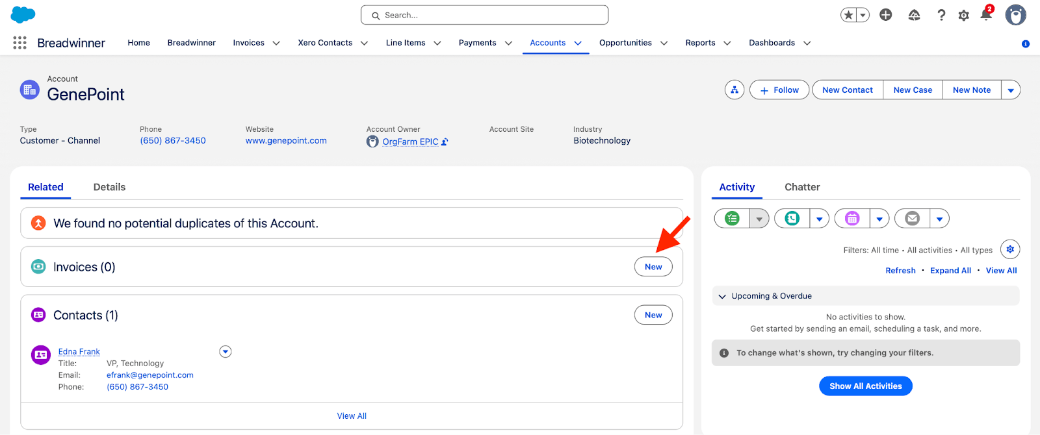Screen dimensions: 1040x435
Task: Open the Help question mark icon
Action: point(941,15)
